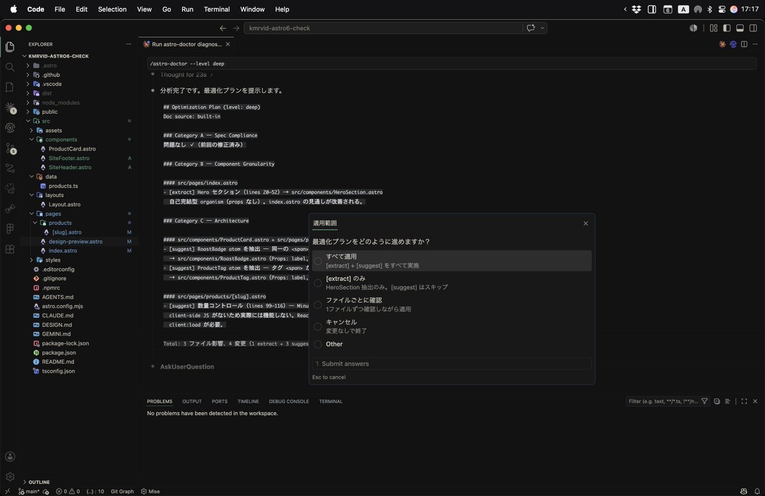
Task: Select the Other option
Action: tap(451, 344)
